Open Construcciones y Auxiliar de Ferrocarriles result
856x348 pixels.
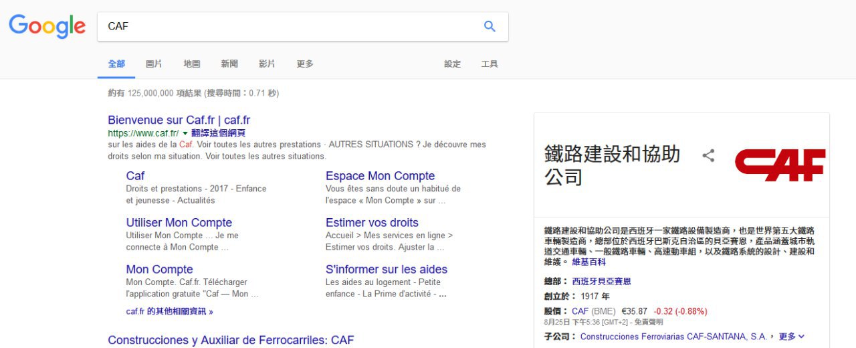[x=231, y=340]
